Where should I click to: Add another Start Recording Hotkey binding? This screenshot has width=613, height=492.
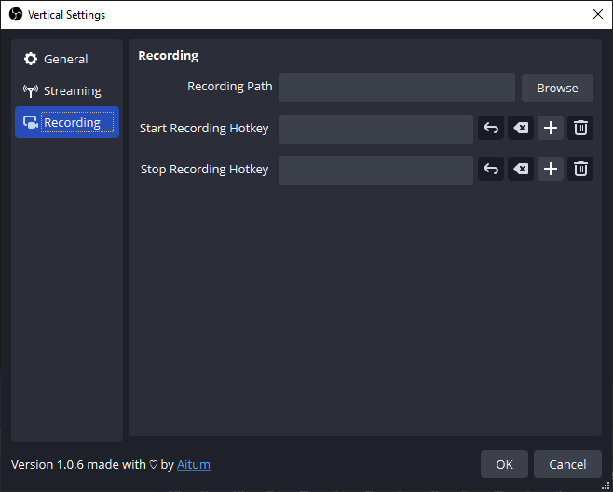tap(551, 129)
